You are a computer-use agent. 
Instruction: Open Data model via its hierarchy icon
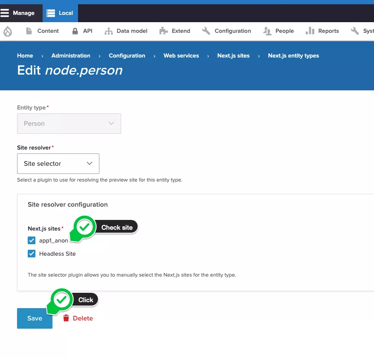pos(109,31)
